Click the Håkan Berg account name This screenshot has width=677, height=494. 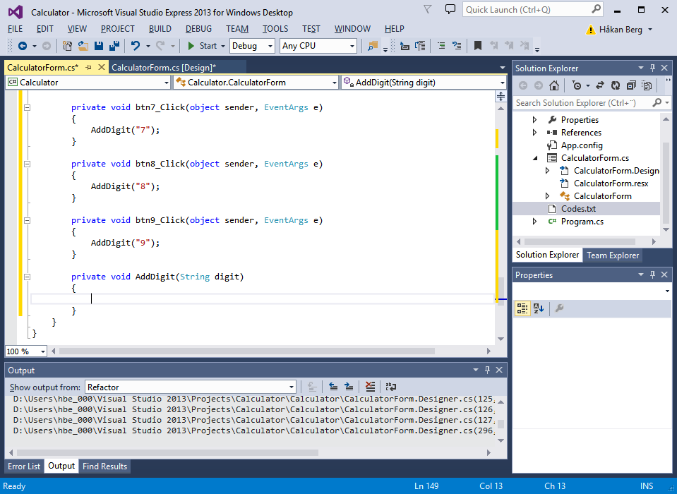[621, 30]
